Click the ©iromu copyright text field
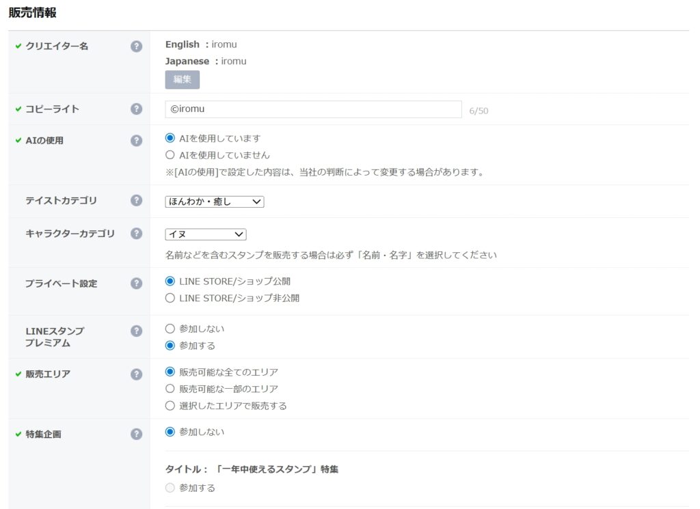Image resolution: width=700 pixels, height=509 pixels. (313, 109)
